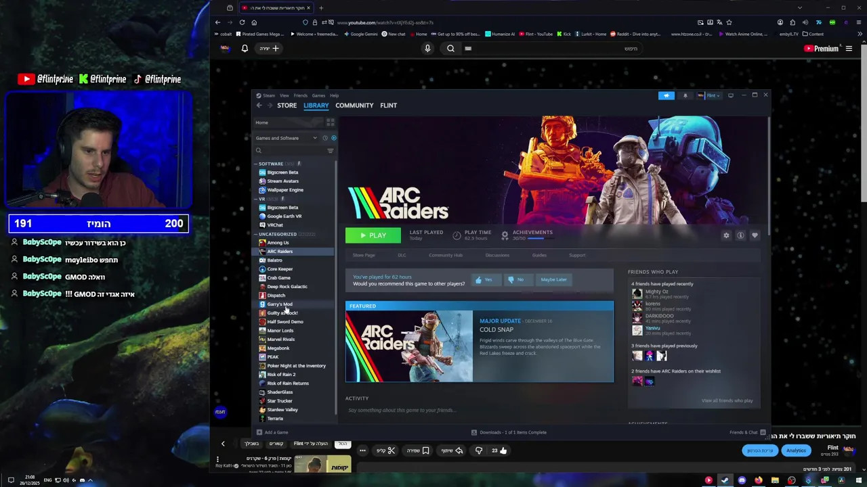Click View all friends who play
The width and height of the screenshot is (867, 487).
tap(727, 400)
